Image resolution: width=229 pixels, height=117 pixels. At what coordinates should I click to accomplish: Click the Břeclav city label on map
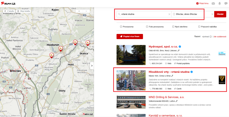coord(15,71)
